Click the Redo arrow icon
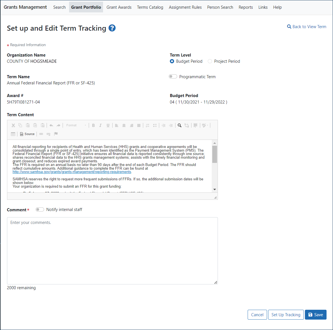The width and height of the screenshot is (333, 330). [58, 125]
